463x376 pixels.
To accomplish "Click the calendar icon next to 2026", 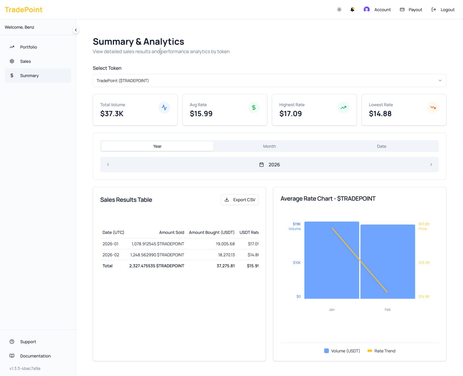I will [262, 164].
